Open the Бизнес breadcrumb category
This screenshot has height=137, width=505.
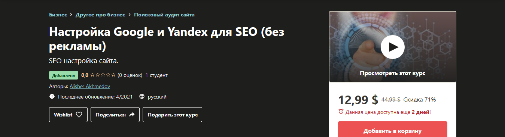coord(58,15)
